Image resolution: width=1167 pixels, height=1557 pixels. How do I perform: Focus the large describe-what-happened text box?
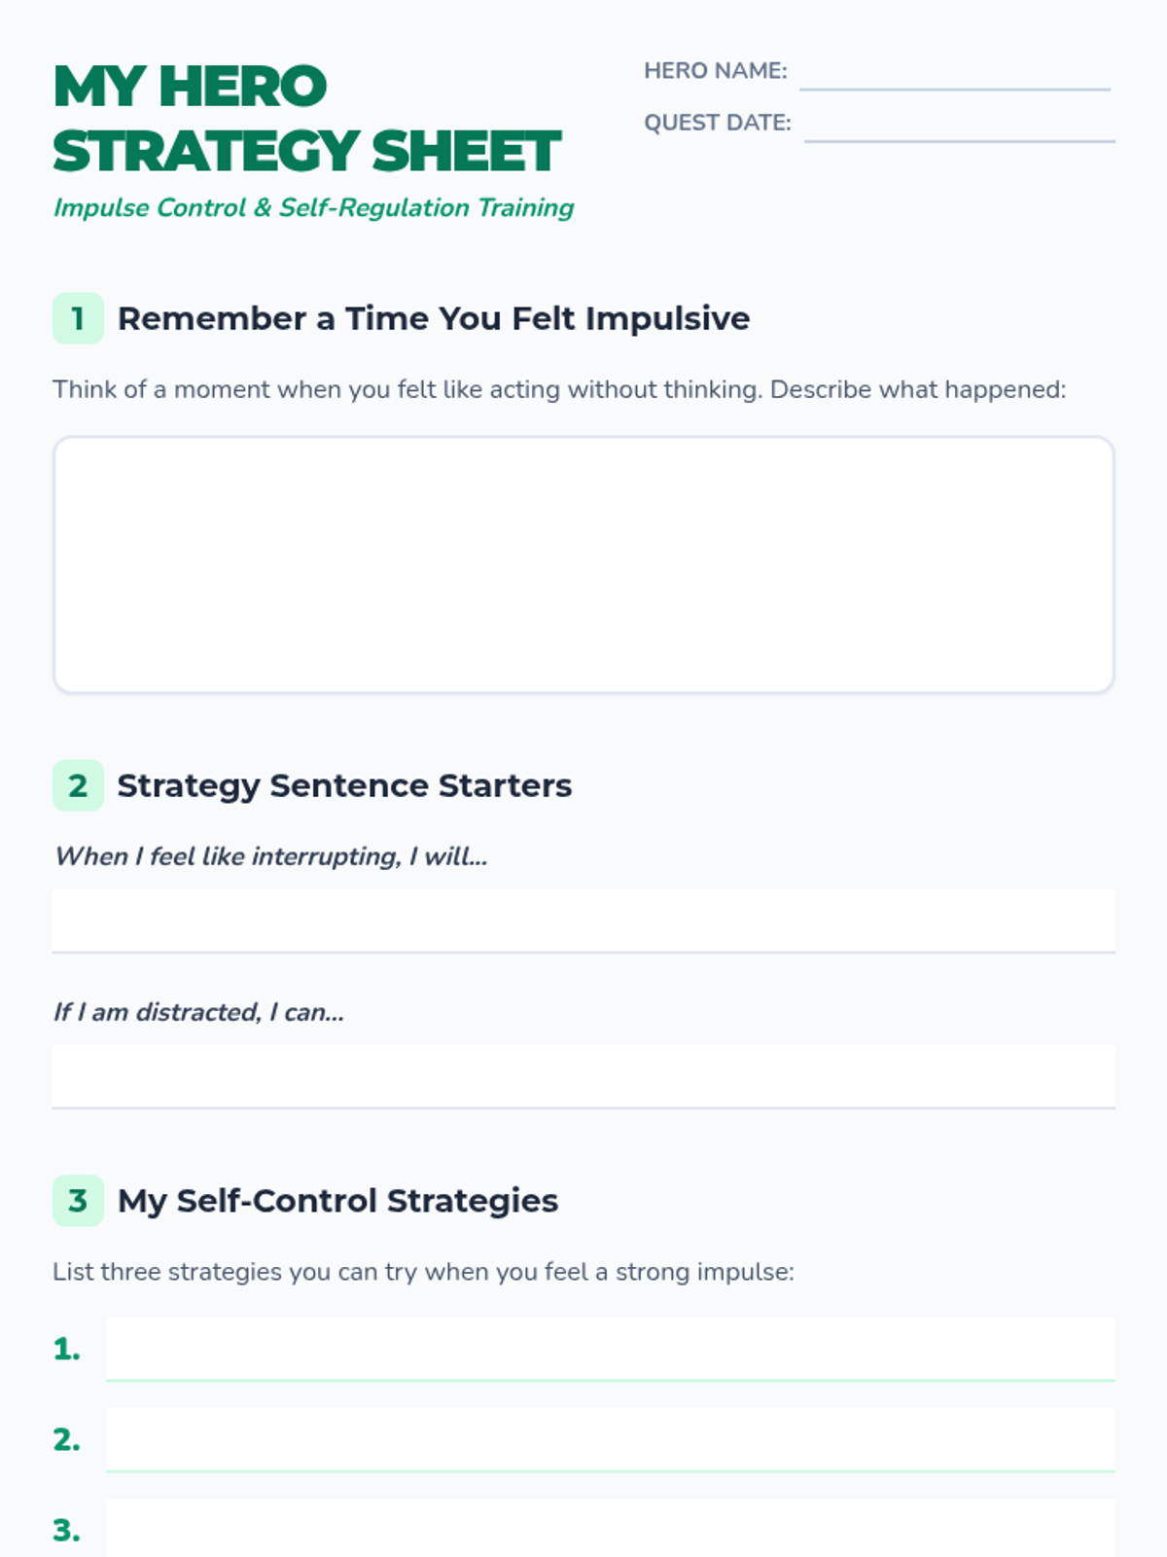point(583,564)
